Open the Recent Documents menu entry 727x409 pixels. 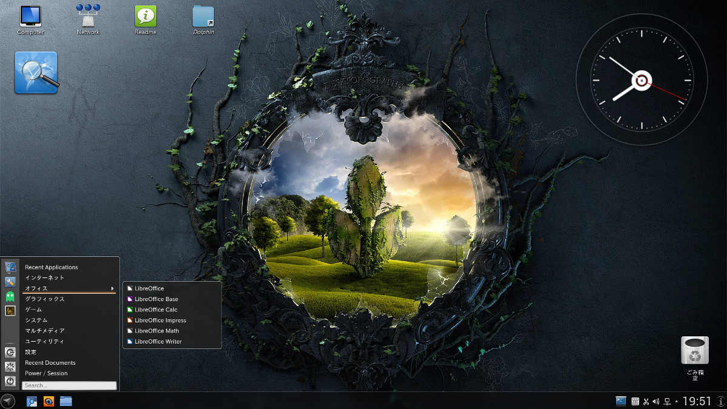pyautogui.click(x=69, y=362)
